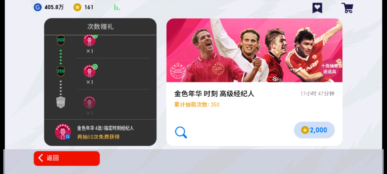Select the checked agent reward at 300

coord(90,40)
